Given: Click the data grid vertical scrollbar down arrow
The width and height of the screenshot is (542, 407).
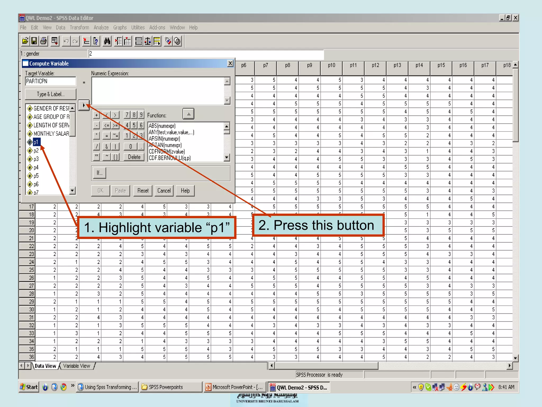Looking at the screenshot, I should click(x=515, y=358).
